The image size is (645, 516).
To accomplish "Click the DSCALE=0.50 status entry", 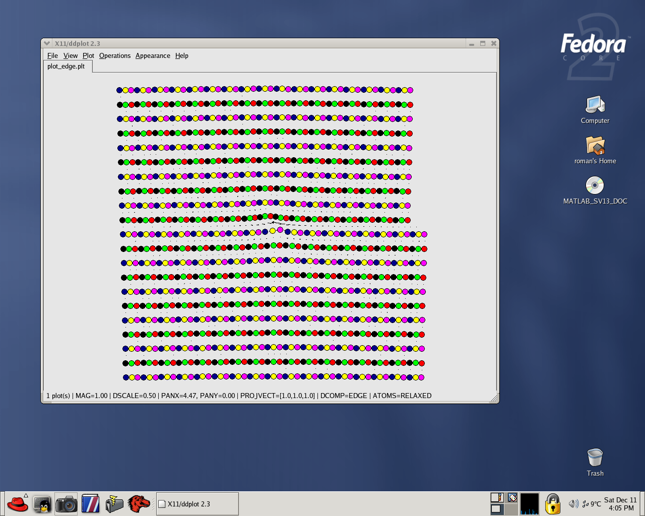I will (134, 396).
